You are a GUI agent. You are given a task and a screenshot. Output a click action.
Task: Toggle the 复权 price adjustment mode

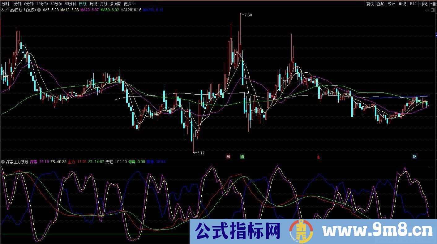coord(370,4)
